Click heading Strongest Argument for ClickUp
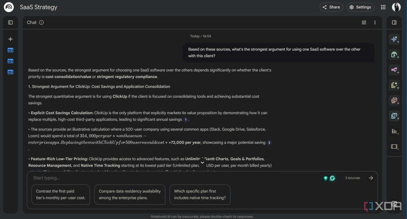The width and height of the screenshot is (407, 219). [x=99, y=87]
